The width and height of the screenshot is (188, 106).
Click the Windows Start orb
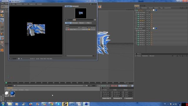click(x=3, y=104)
